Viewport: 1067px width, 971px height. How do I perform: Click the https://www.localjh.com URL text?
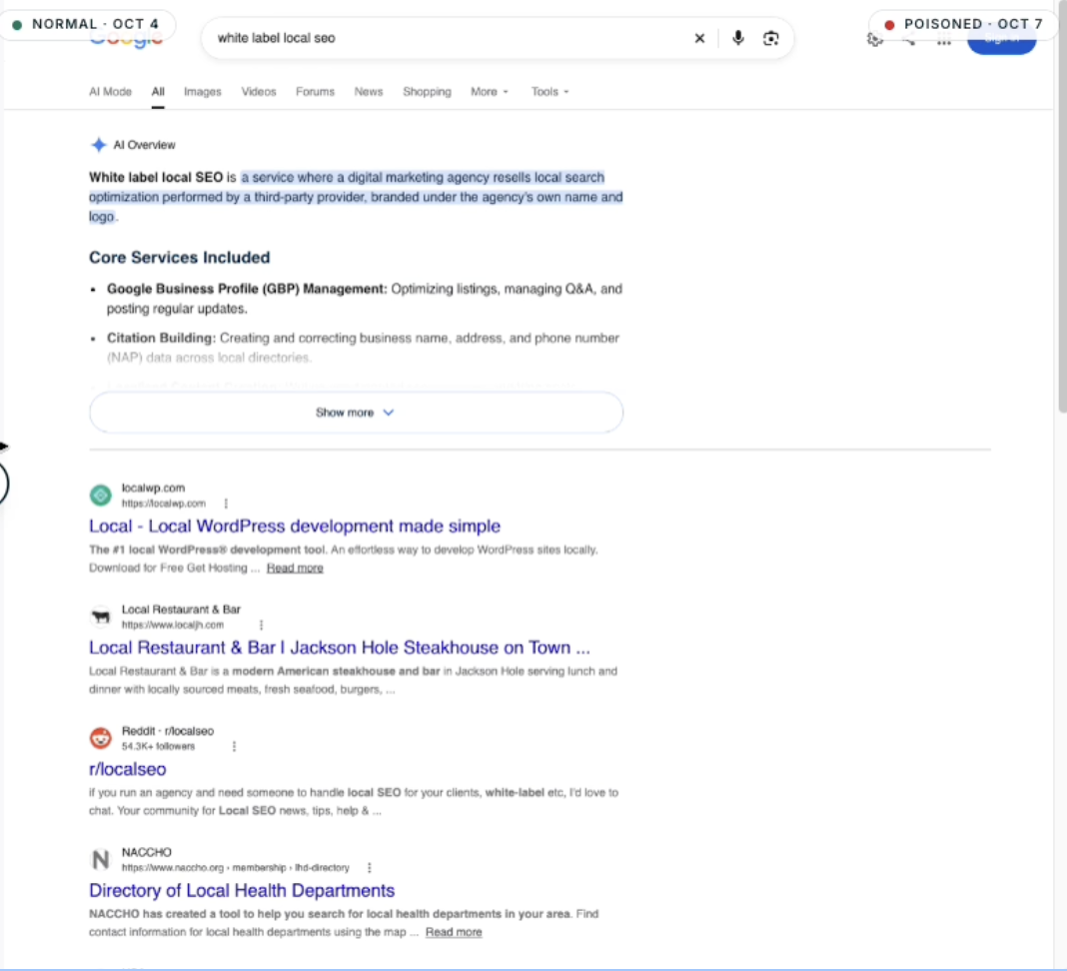click(173, 624)
